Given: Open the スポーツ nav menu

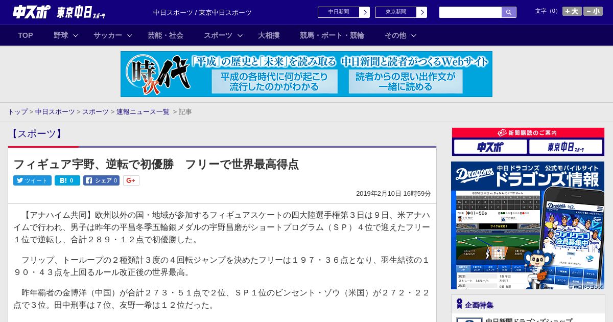Looking at the screenshot, I should pos(218,35).
